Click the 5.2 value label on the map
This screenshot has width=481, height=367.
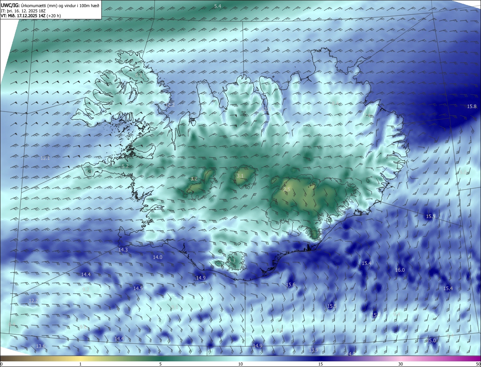pyautogui.click(x=125, y=166)
